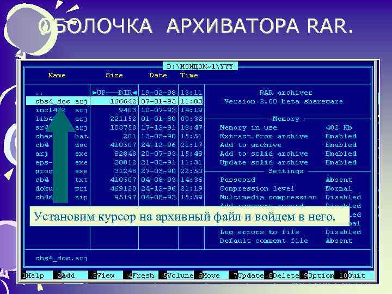
Task: Click date 07-01-93
Action: (158, 101)
